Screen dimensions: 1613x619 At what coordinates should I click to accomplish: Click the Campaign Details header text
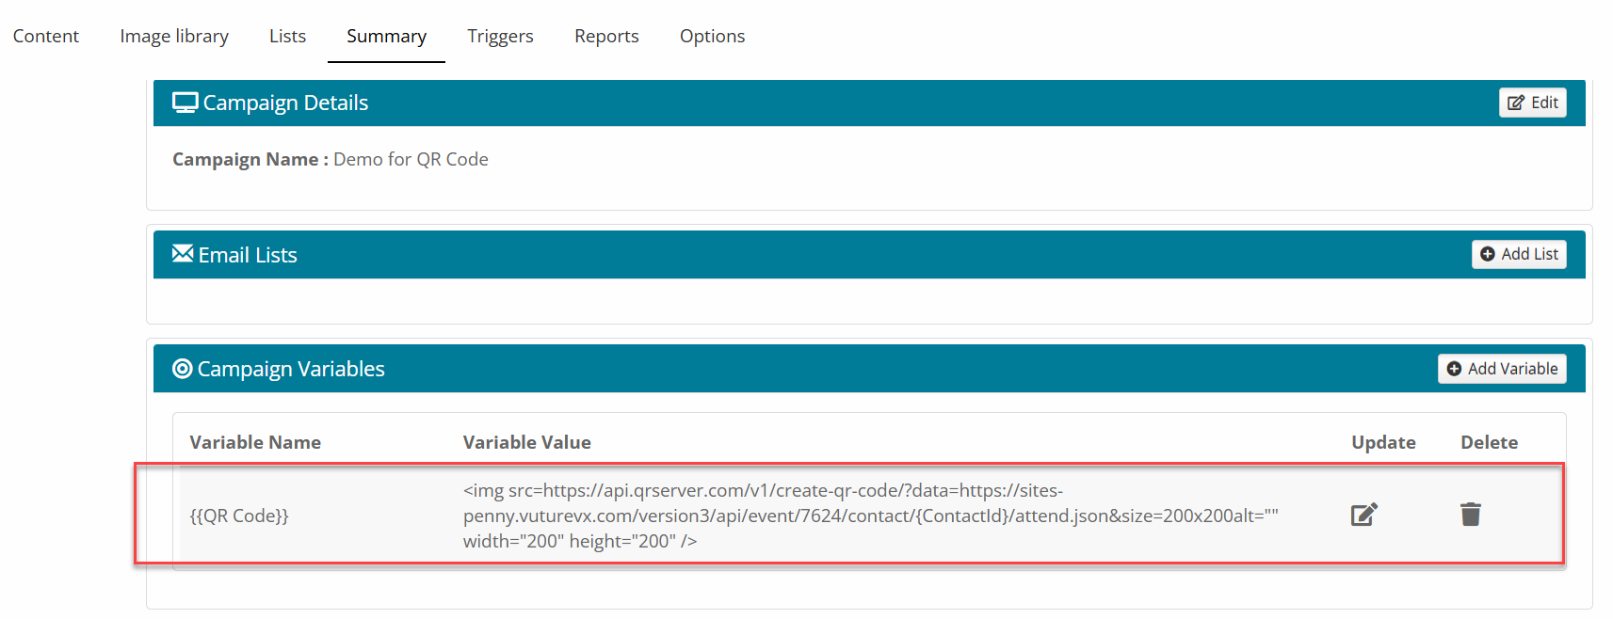point(285,103)
